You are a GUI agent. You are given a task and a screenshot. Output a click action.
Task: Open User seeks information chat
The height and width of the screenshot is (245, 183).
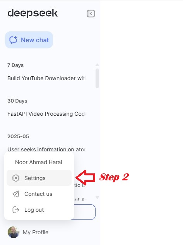(46, 149)
